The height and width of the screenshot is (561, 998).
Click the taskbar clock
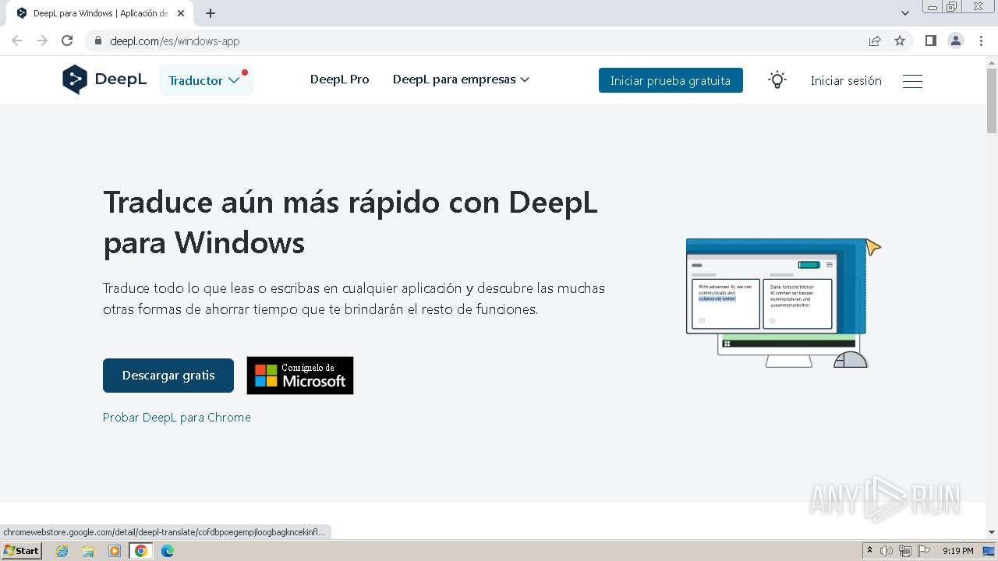click(x=957, y=551)
